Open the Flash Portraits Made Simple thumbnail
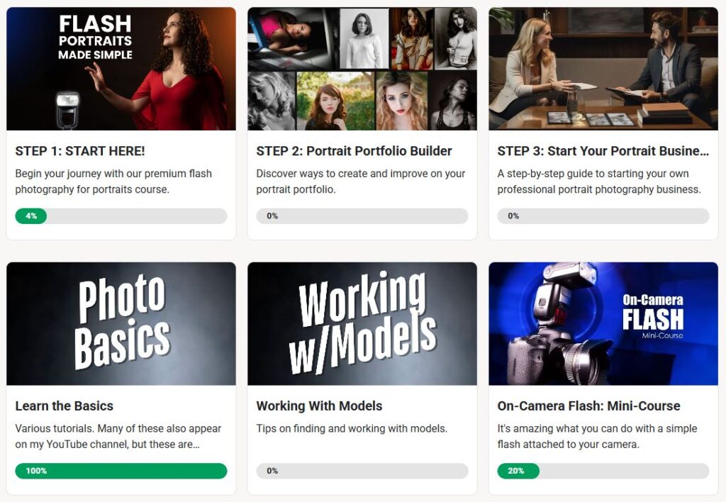726x502 pixels. coord(121,69)
